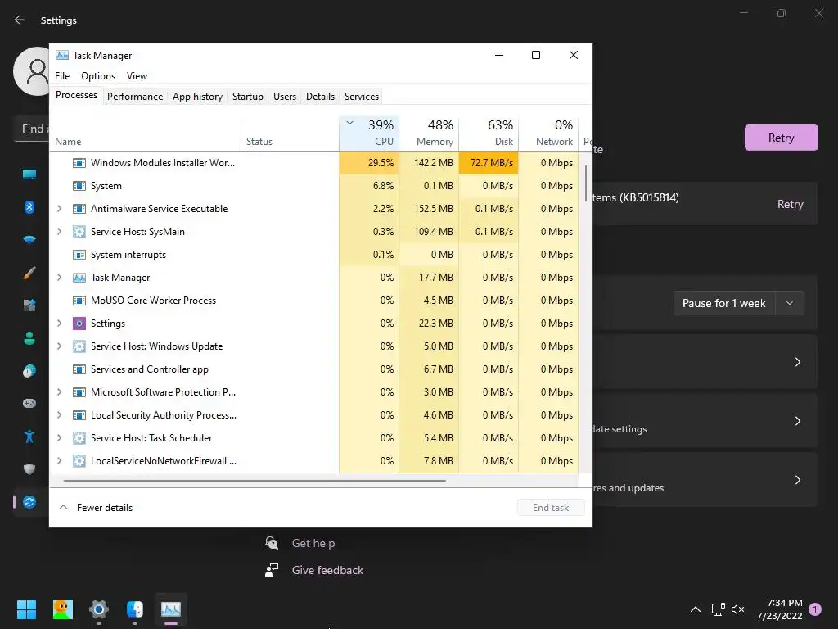Viewport: 838px width, 629px height.
Task: Collapse view with Fewer details chevron
Action: (x=63, y=507)
